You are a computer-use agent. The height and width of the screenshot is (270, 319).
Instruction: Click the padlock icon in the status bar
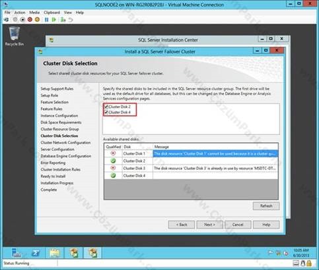coord(309,263)
